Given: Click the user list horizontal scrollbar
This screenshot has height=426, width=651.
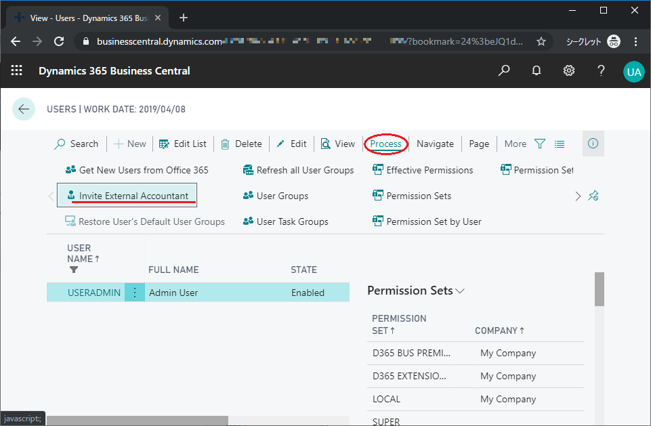Looking at the screenshot, I should pos(137,420).
